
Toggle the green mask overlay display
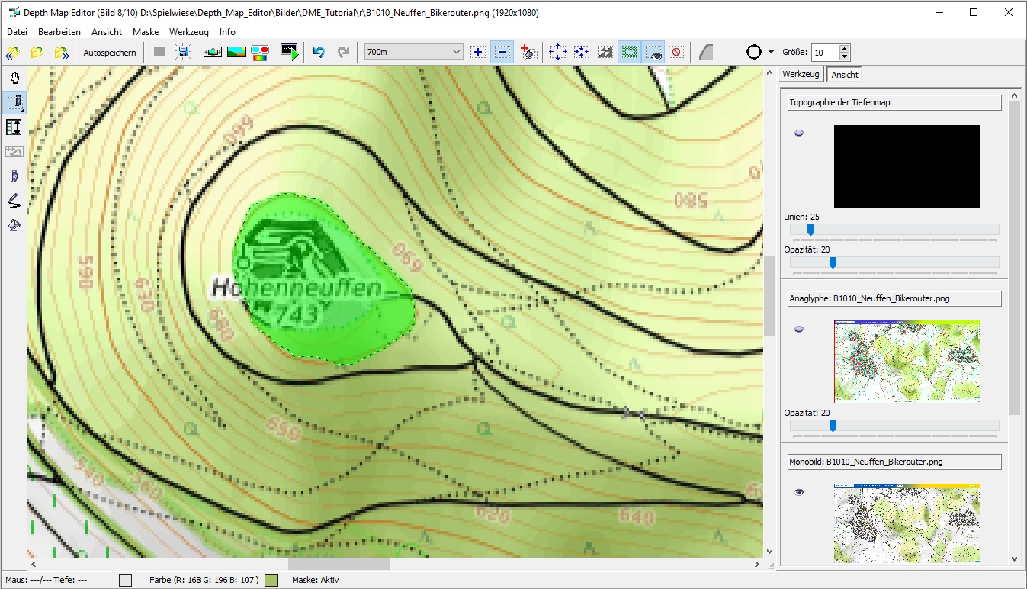coord(630,52)
